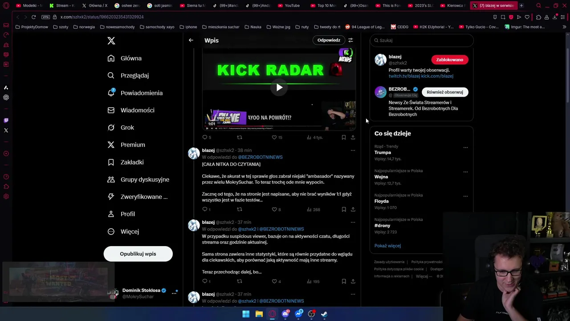Open the CEIDG bookmark
This screenshot has width=570, height=321.
(399, 27)
